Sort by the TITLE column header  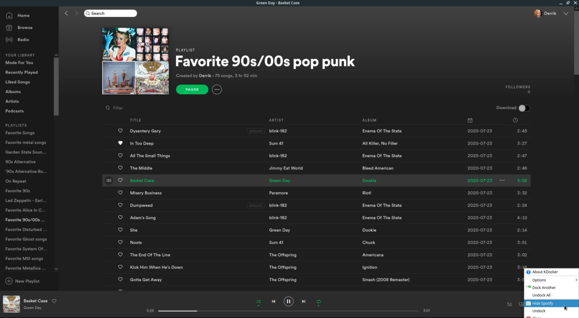click(136, 120)
